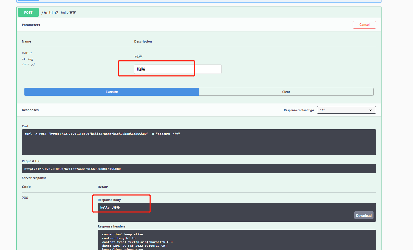Click the '(query)' parameter location text
Image resolution: width=413 pixels, height=250 pixels.
coord(28,64)
